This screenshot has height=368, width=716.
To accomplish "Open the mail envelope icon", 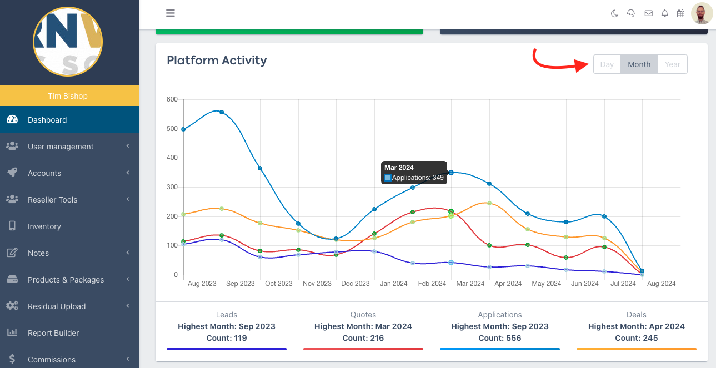I will (x=648, y=14).
